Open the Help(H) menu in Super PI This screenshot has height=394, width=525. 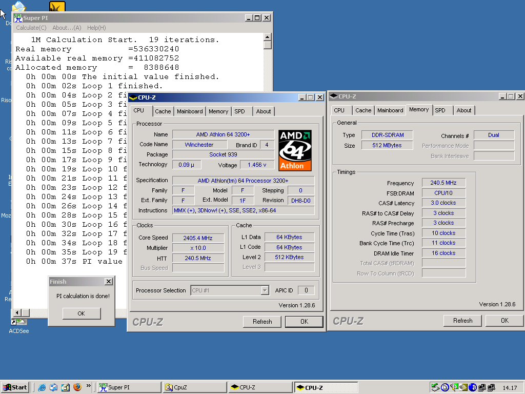coord(96,28)
